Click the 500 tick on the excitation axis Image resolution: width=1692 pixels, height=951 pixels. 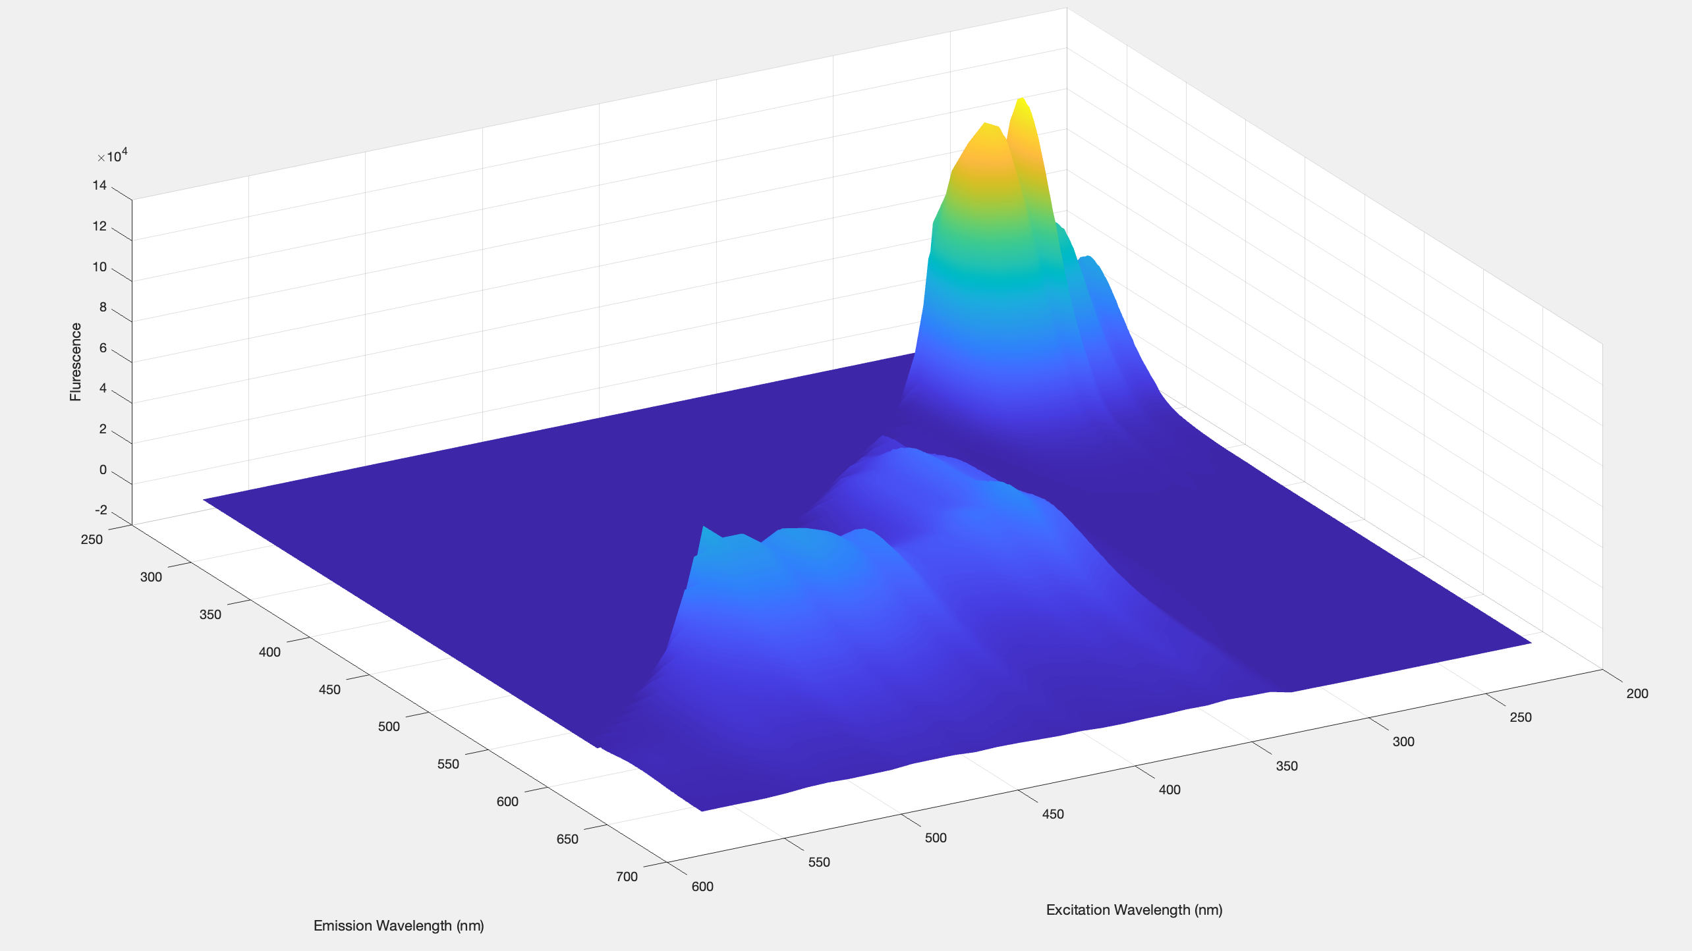[x=936, y=838]
